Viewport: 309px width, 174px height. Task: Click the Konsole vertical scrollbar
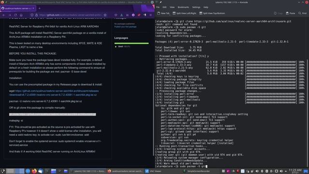pyautogui.click(x=307, y=114)
